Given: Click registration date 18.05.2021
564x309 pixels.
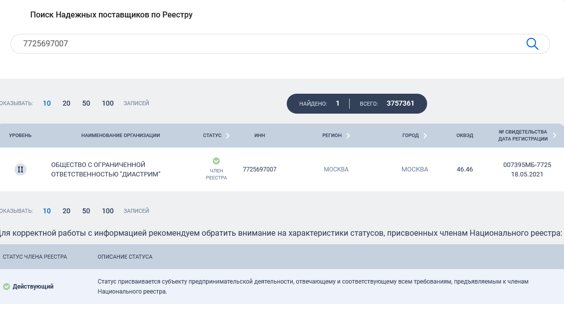Looking at the screenshot, I should 527,174.
